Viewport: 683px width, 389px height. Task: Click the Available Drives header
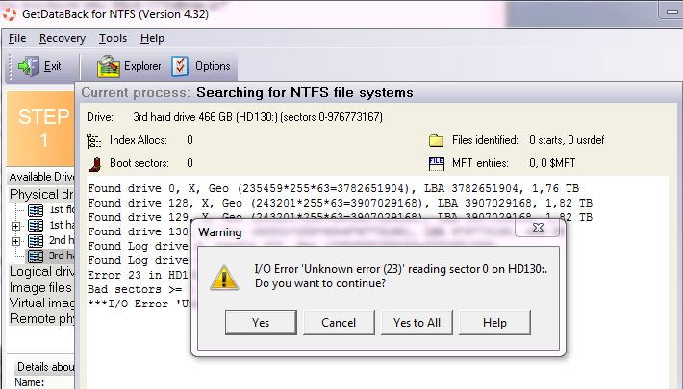click(41, 177)
